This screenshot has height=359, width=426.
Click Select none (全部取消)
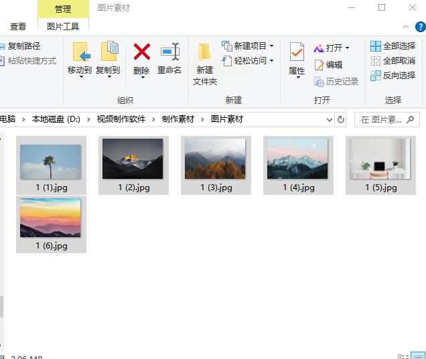[393, 61]
